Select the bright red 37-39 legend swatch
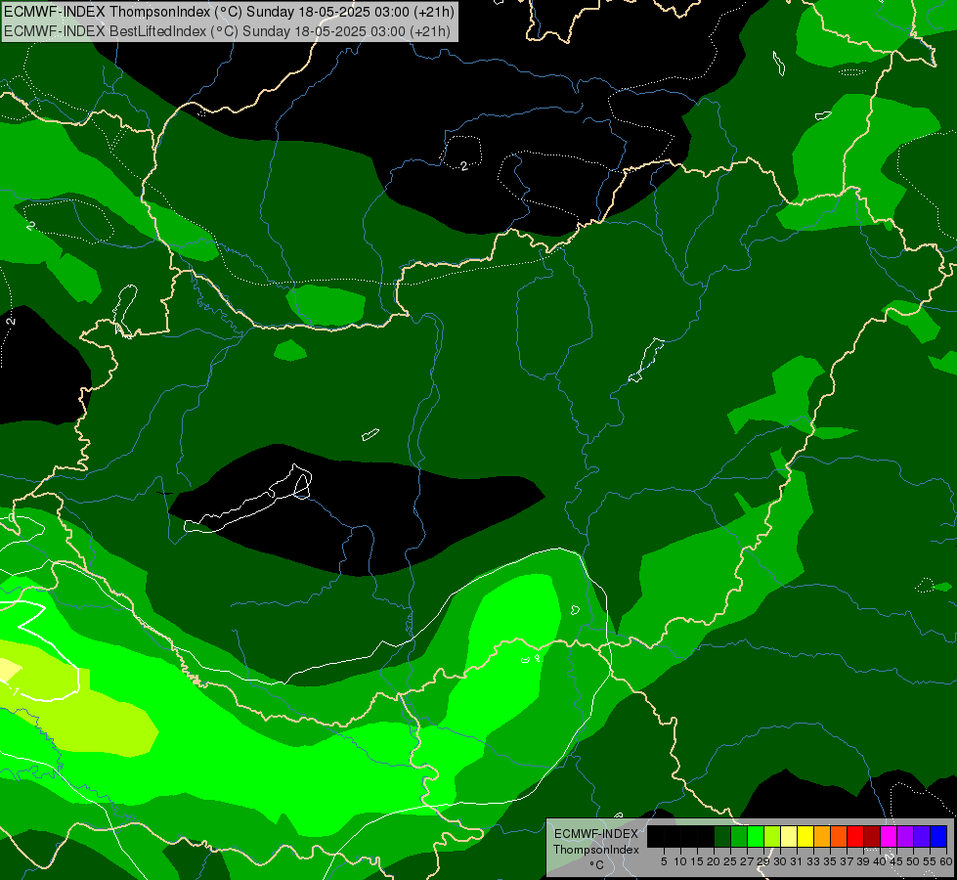957x880 pixels. pyautogui.click(x=855, y=836)
